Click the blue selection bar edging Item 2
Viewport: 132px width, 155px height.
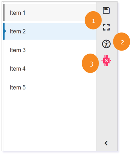click(4, 31)
